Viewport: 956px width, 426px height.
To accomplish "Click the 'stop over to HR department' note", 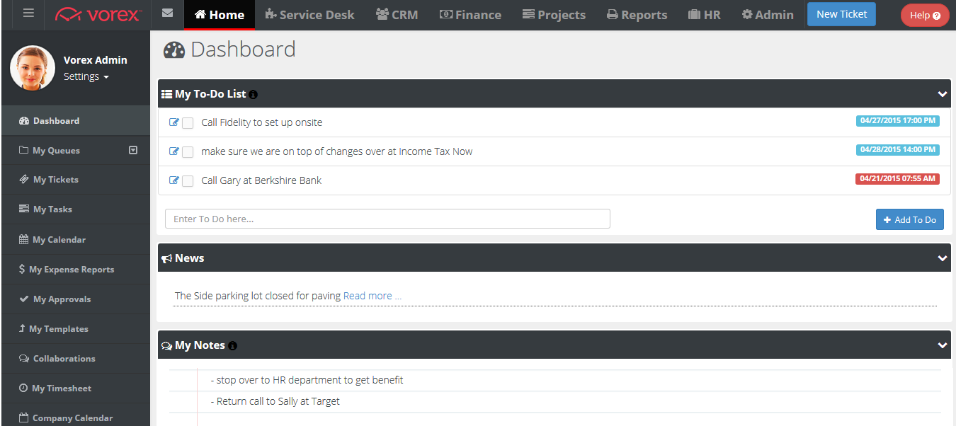I will click(x=307, y=380).
